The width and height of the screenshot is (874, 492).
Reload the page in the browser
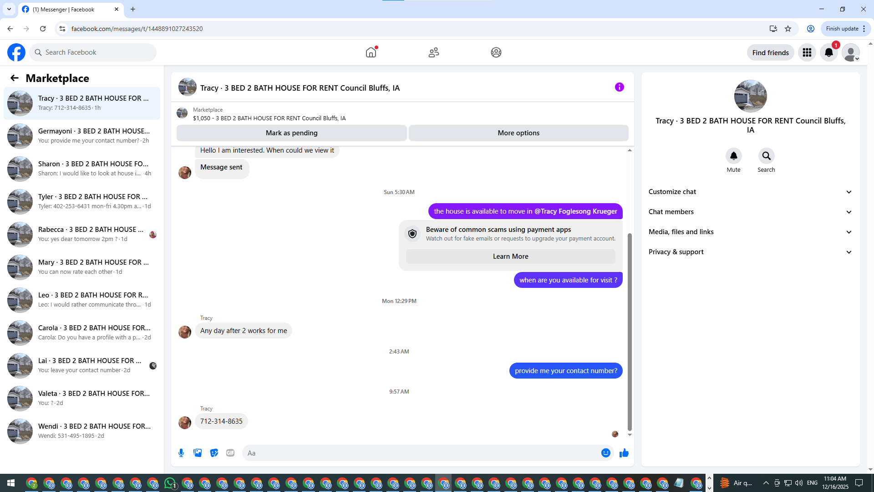point(43,29)
